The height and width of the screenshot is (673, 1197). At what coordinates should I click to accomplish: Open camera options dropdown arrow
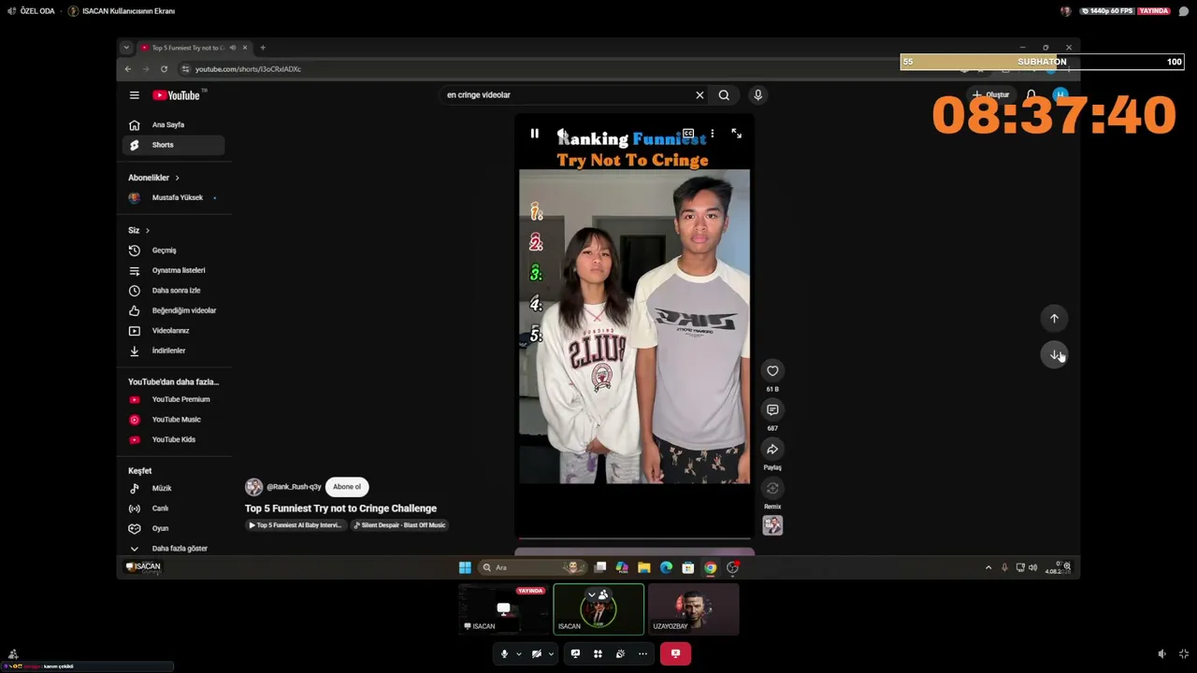pyautogui.click(x=551, y=654)
